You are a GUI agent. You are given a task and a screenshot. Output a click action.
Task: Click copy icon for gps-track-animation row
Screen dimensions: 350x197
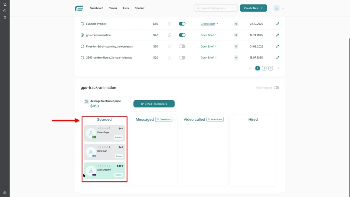point(169,35)
